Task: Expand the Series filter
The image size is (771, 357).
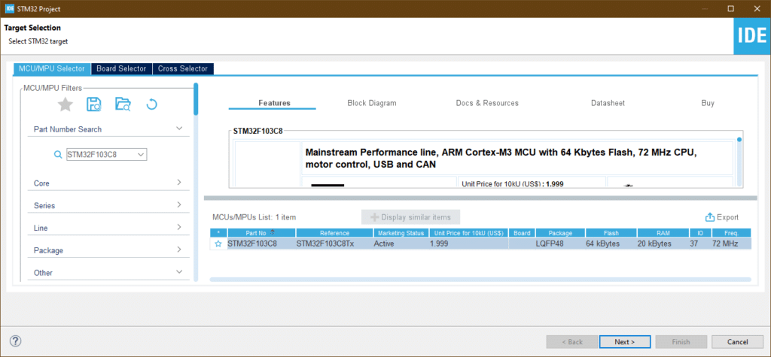Action: point(179,204)
